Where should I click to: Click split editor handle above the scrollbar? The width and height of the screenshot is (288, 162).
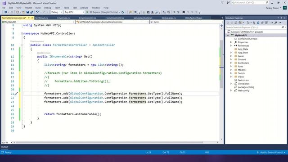click(x=221, y=26)
